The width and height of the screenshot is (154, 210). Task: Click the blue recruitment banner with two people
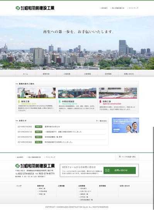coord(125,125)
